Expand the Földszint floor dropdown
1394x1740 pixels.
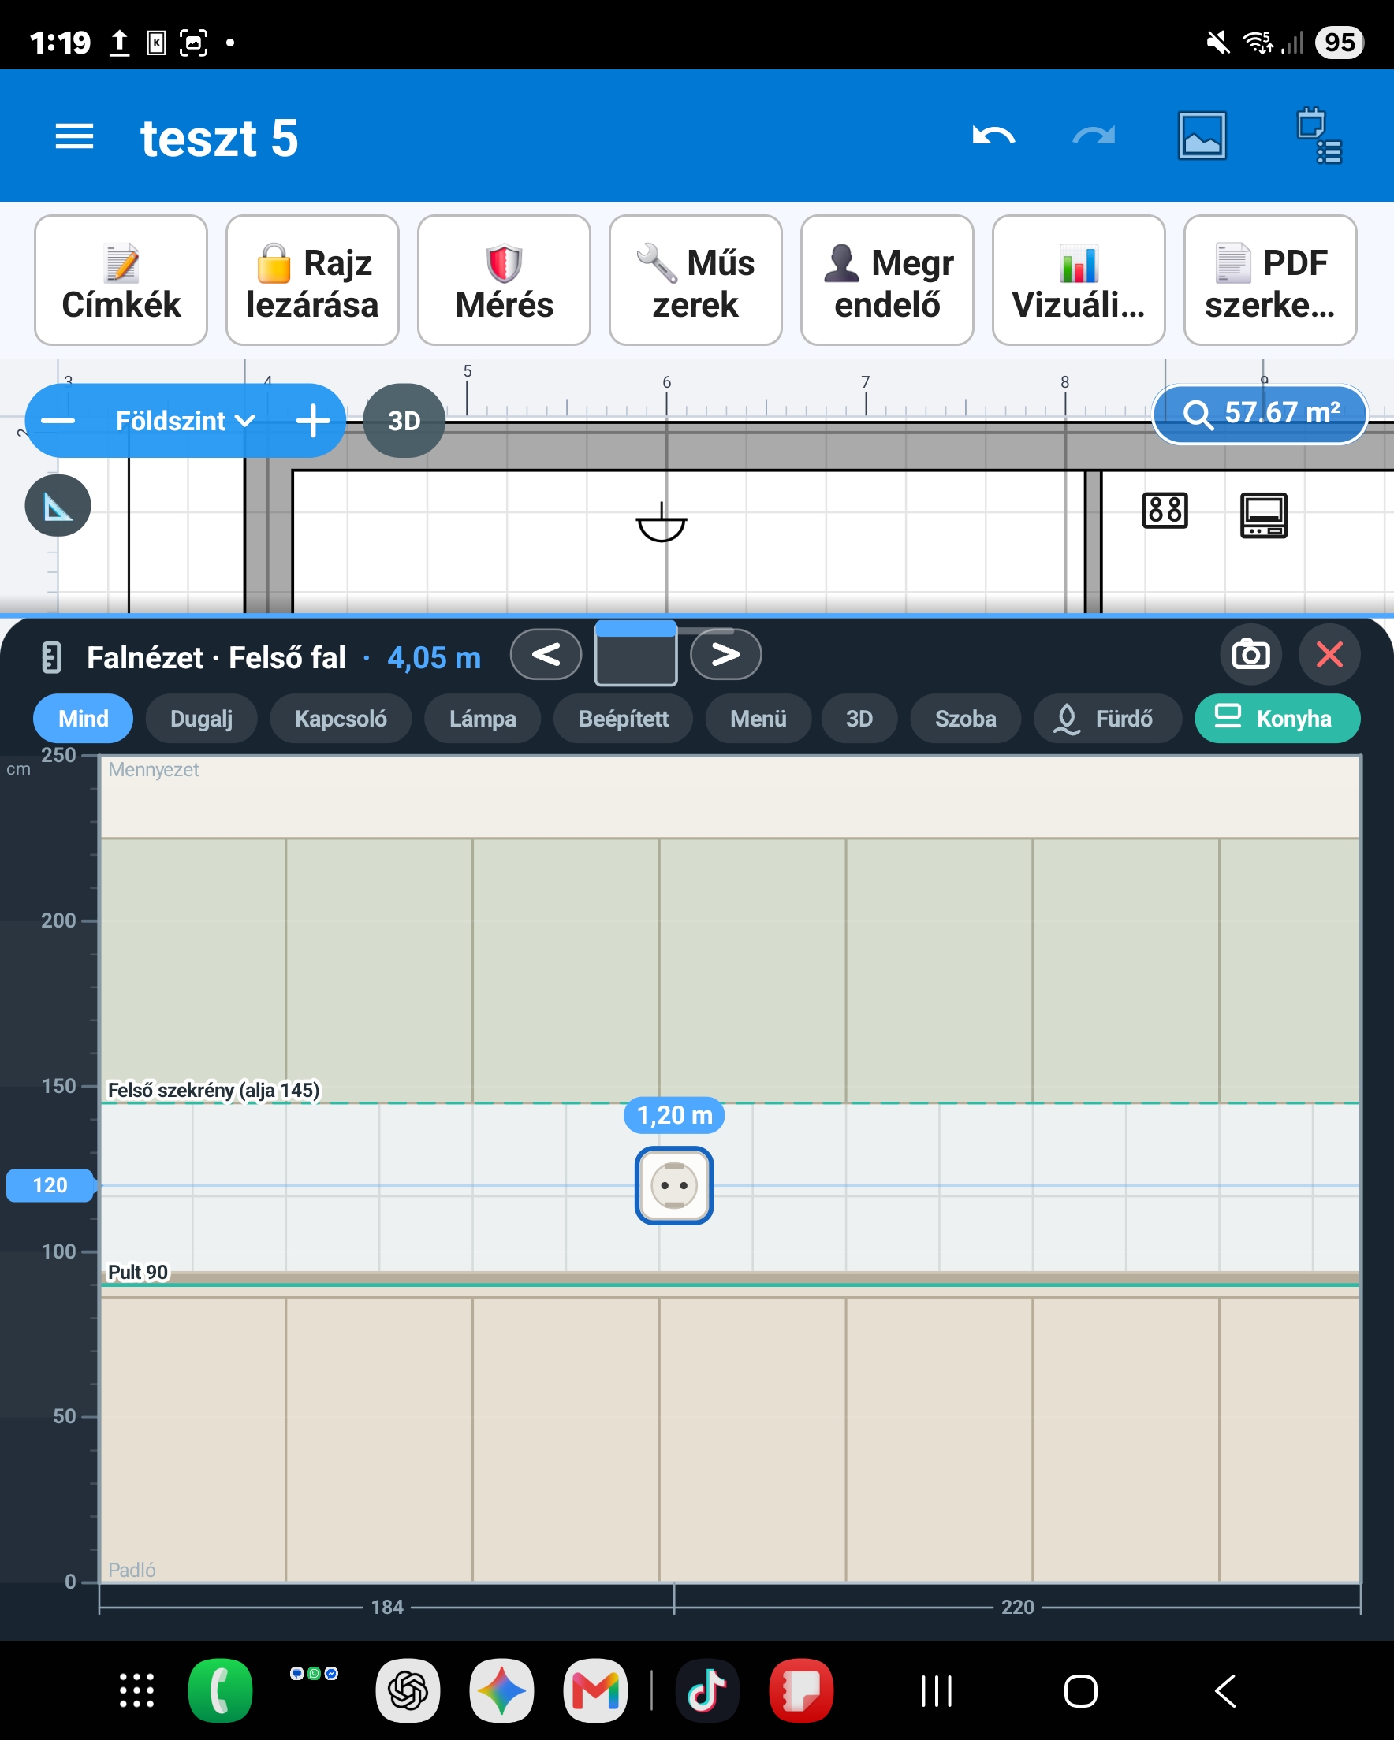185,421
